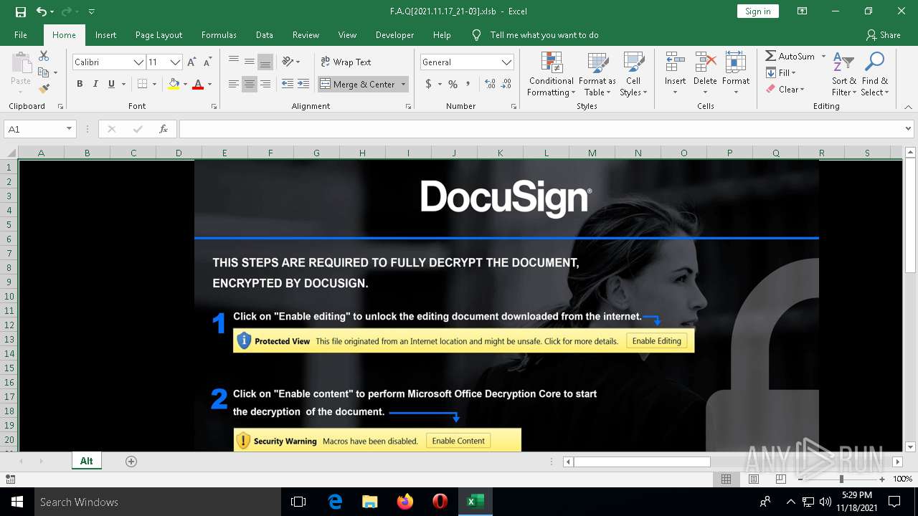Click the zoom slider handle

pyautogui.click(x=841, y=479)
